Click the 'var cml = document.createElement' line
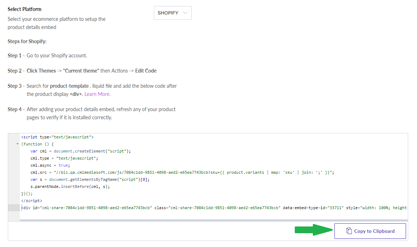 point(80,151)
